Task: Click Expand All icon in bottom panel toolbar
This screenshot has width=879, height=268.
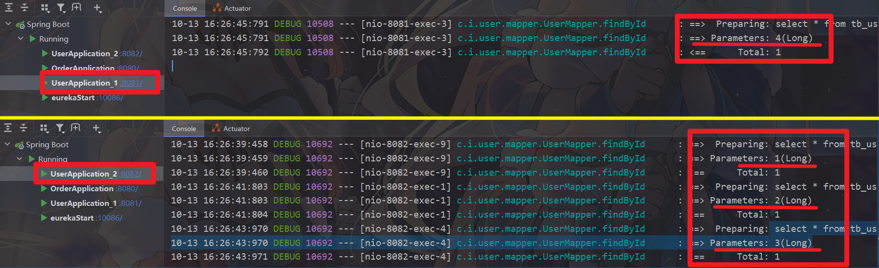Action: [8, 128]
